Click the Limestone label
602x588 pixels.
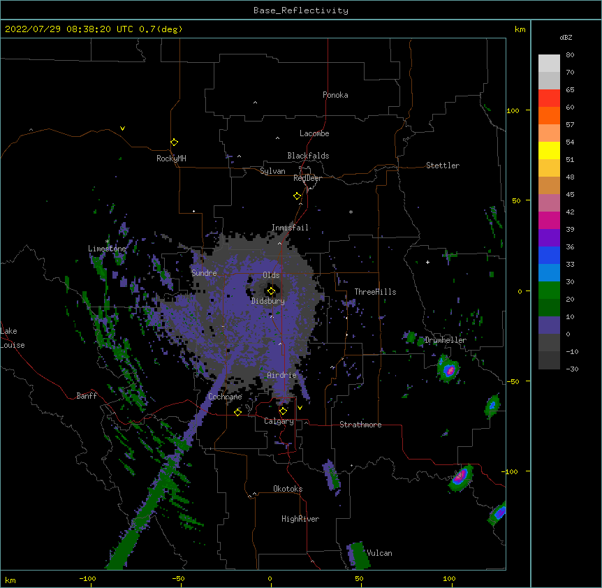[107, 249]
